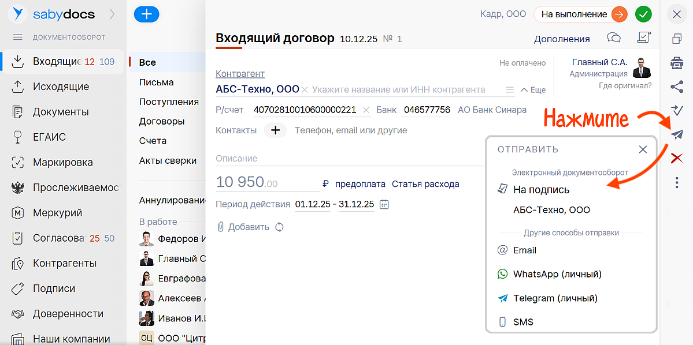
Task: Open Договоры section in the list
Action: (162, 121)
